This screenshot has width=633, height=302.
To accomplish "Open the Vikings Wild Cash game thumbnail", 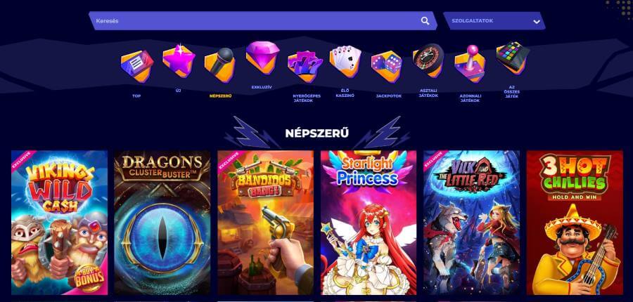I will point(59,223).
